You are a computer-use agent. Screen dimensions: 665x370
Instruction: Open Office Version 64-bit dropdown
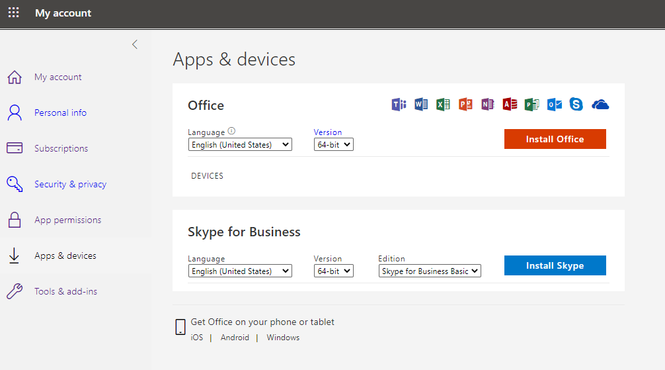coord(333,144)
